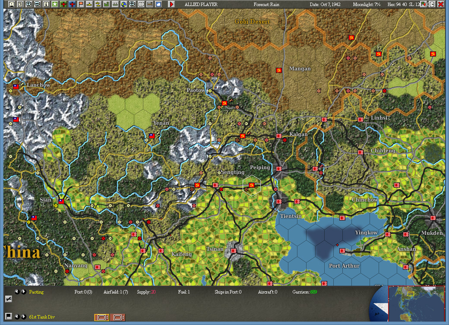The height and width of the screenshot is (325, 449).
Task: Click the 'Ships in Port: 0' text
Action: pos(228,292)
